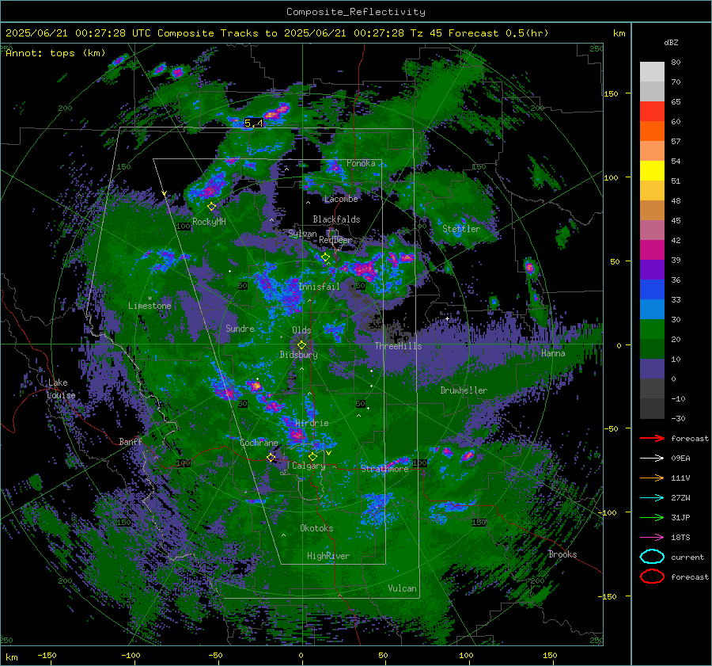The width and height of the screenshot is (712, 666).
Task: Click the Strathmore city label
Action: [x=384, y=469]
